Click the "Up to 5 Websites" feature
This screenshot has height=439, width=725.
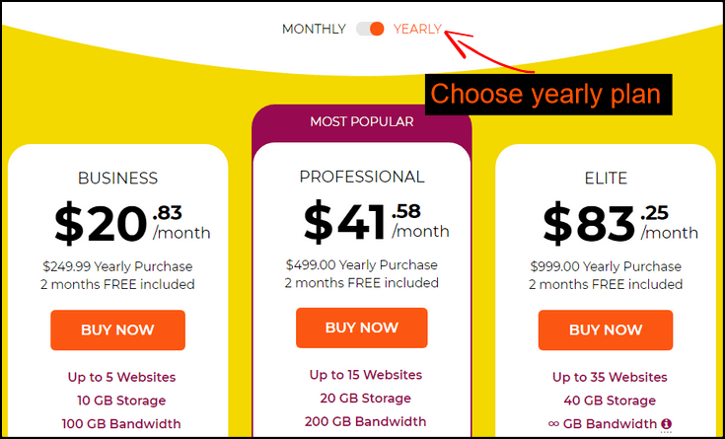point(122,377)
